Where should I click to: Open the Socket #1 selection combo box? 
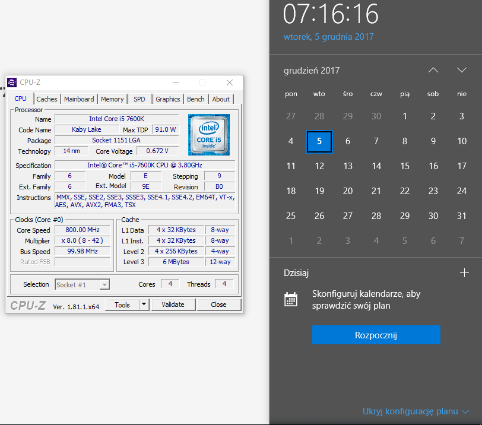(83, 284)
